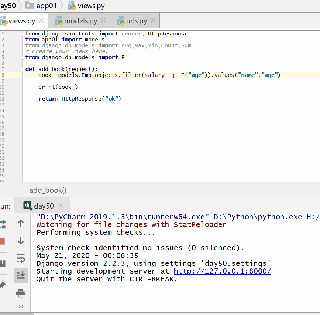
Task: Toggle scroll to end of console
Action: pyautogui.click(x=21, y=275)
